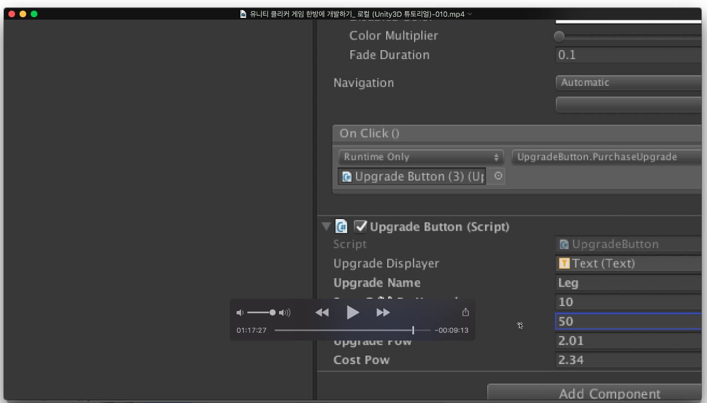The image size is (707, 403).
Task: Rewind the video
Action: pyautogui.click(x=322, y=313)
